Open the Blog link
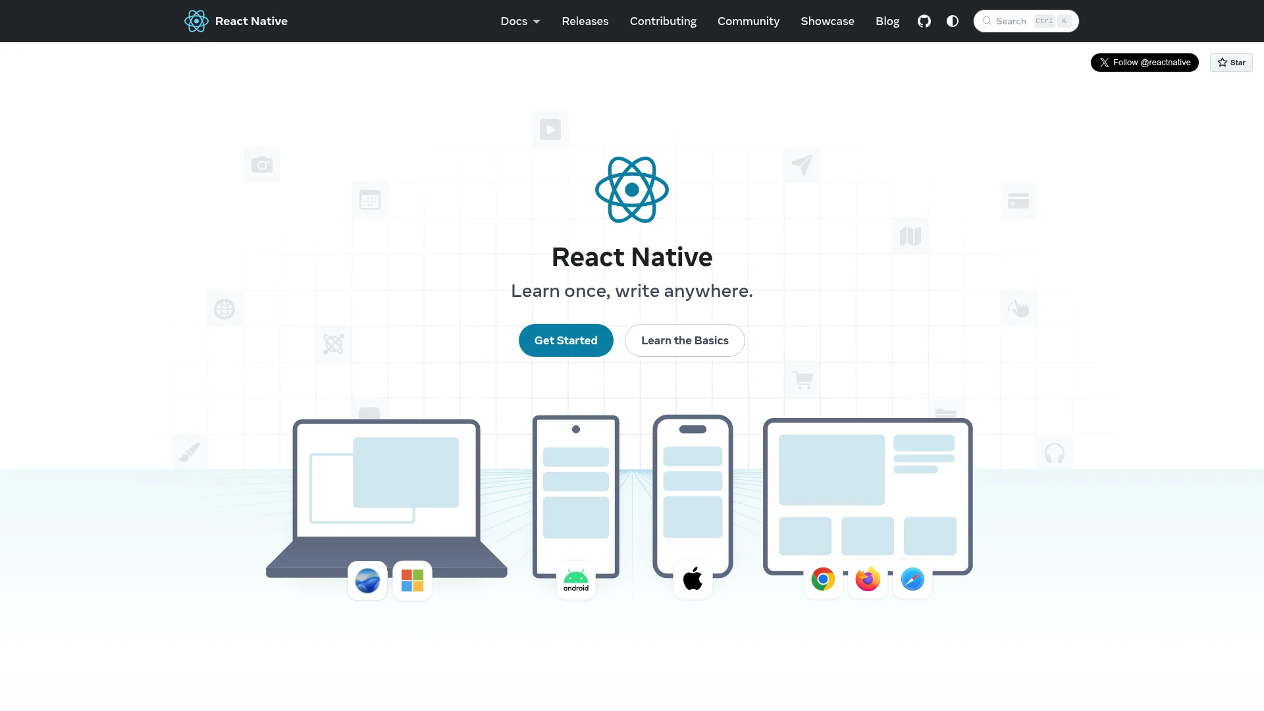Screen dimensions: 1264x711 click(x=887, y=21)
